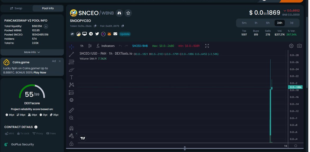310x152 pixels.
Task: Click the TradingView logo on chart
Action: (x=83, y=138)
